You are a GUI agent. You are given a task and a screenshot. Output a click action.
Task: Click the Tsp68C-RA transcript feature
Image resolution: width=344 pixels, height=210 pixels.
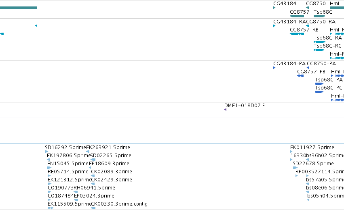(x=320, y=42)
